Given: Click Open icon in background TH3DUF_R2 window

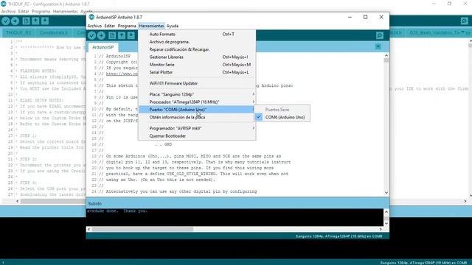Looking at the screenshot, I should click(x=35, y=21).
